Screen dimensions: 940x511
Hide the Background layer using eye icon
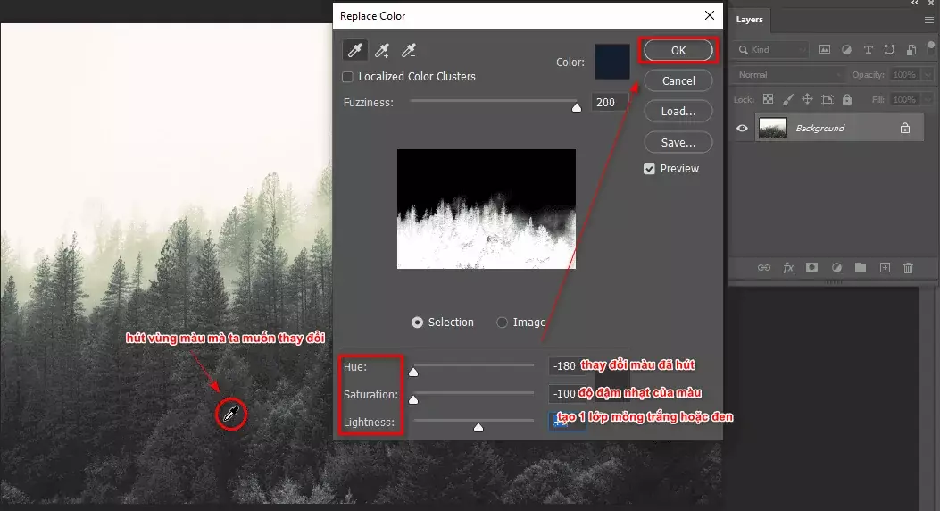(x=742, y=129)
